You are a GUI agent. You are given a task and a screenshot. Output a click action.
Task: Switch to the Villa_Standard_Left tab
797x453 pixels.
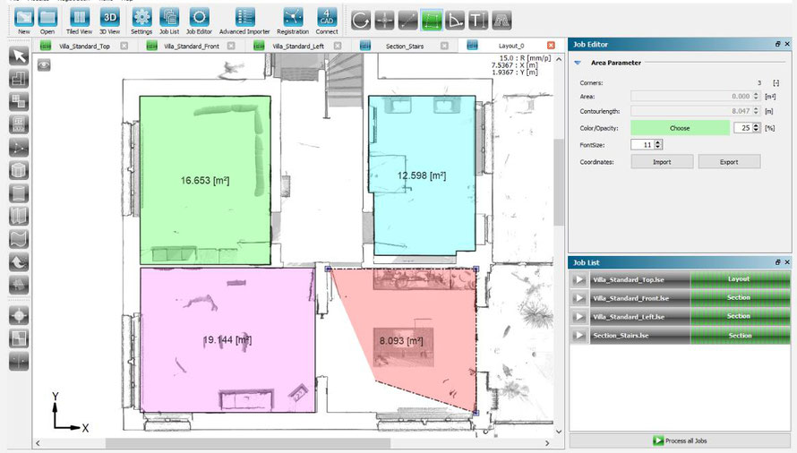(x=298, y=46)
